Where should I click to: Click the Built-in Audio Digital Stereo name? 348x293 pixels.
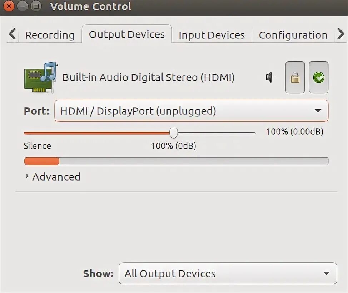pos(148,77)
